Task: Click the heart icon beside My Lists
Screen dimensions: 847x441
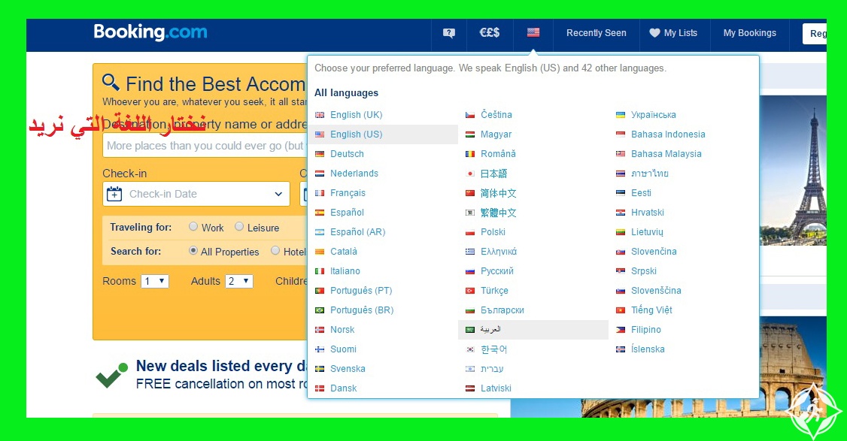Action: click(x=654, y=33)
